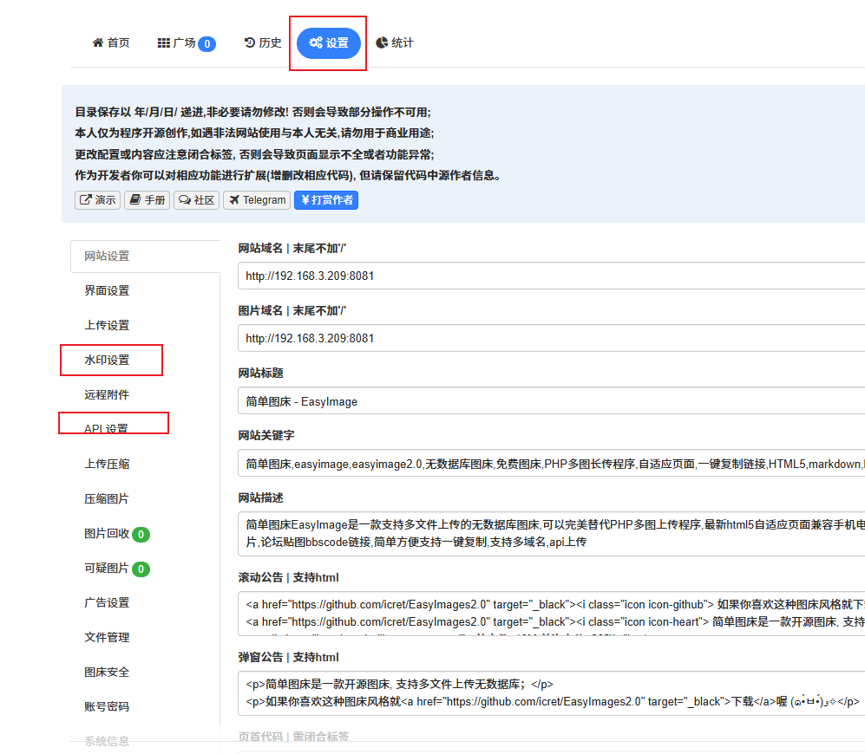Click the 网站关键字 label
The image size is (865, 754).
tap(265, 435)
